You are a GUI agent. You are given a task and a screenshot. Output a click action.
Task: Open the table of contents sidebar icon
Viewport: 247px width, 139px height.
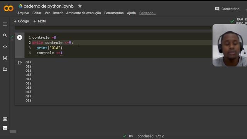(x=5, y=24)
